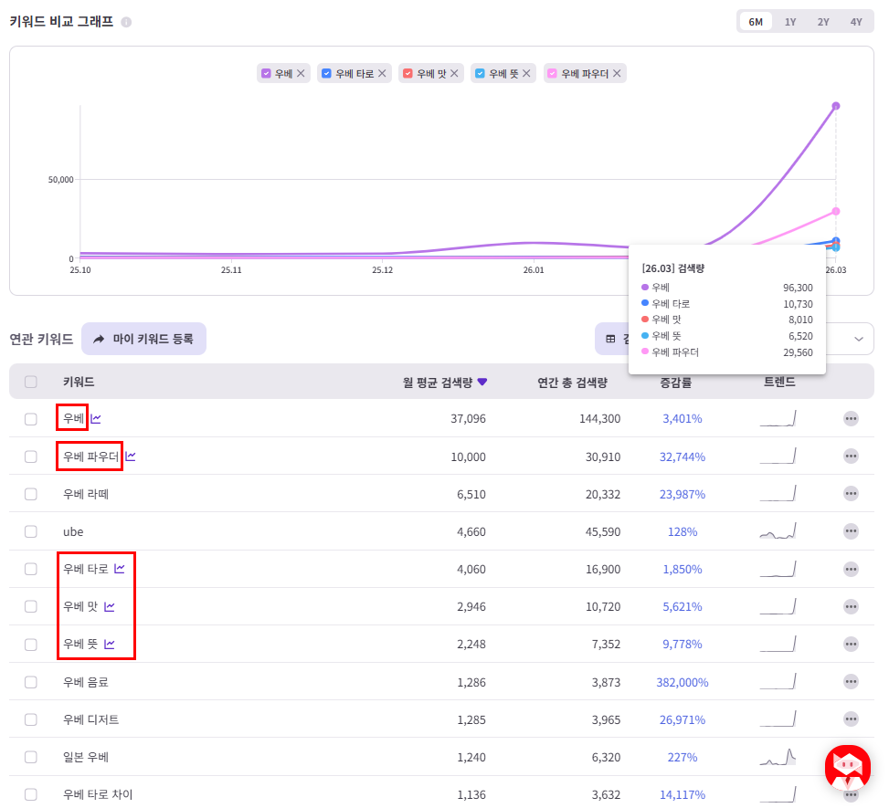Click the chart icon next to 우베 뜻
Screen dimensions: 889x808
click(110, 644)
